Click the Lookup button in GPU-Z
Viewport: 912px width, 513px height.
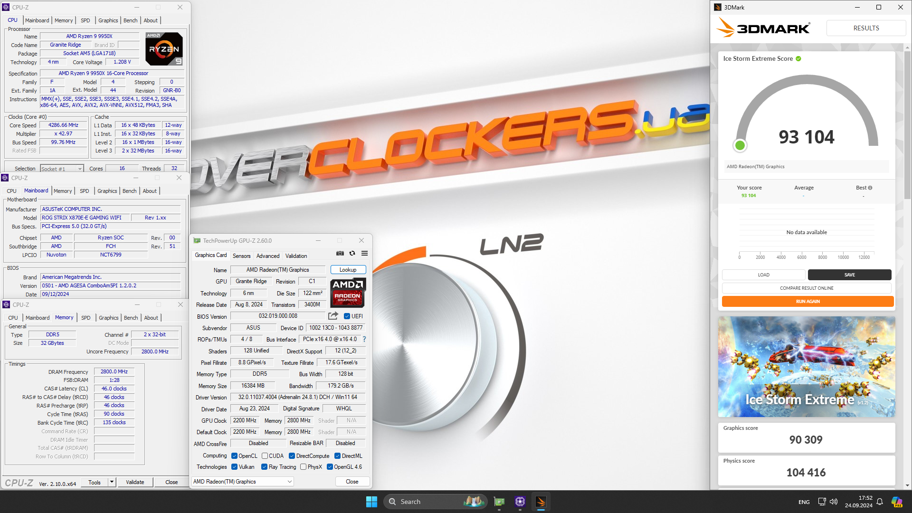coord(348,270)
